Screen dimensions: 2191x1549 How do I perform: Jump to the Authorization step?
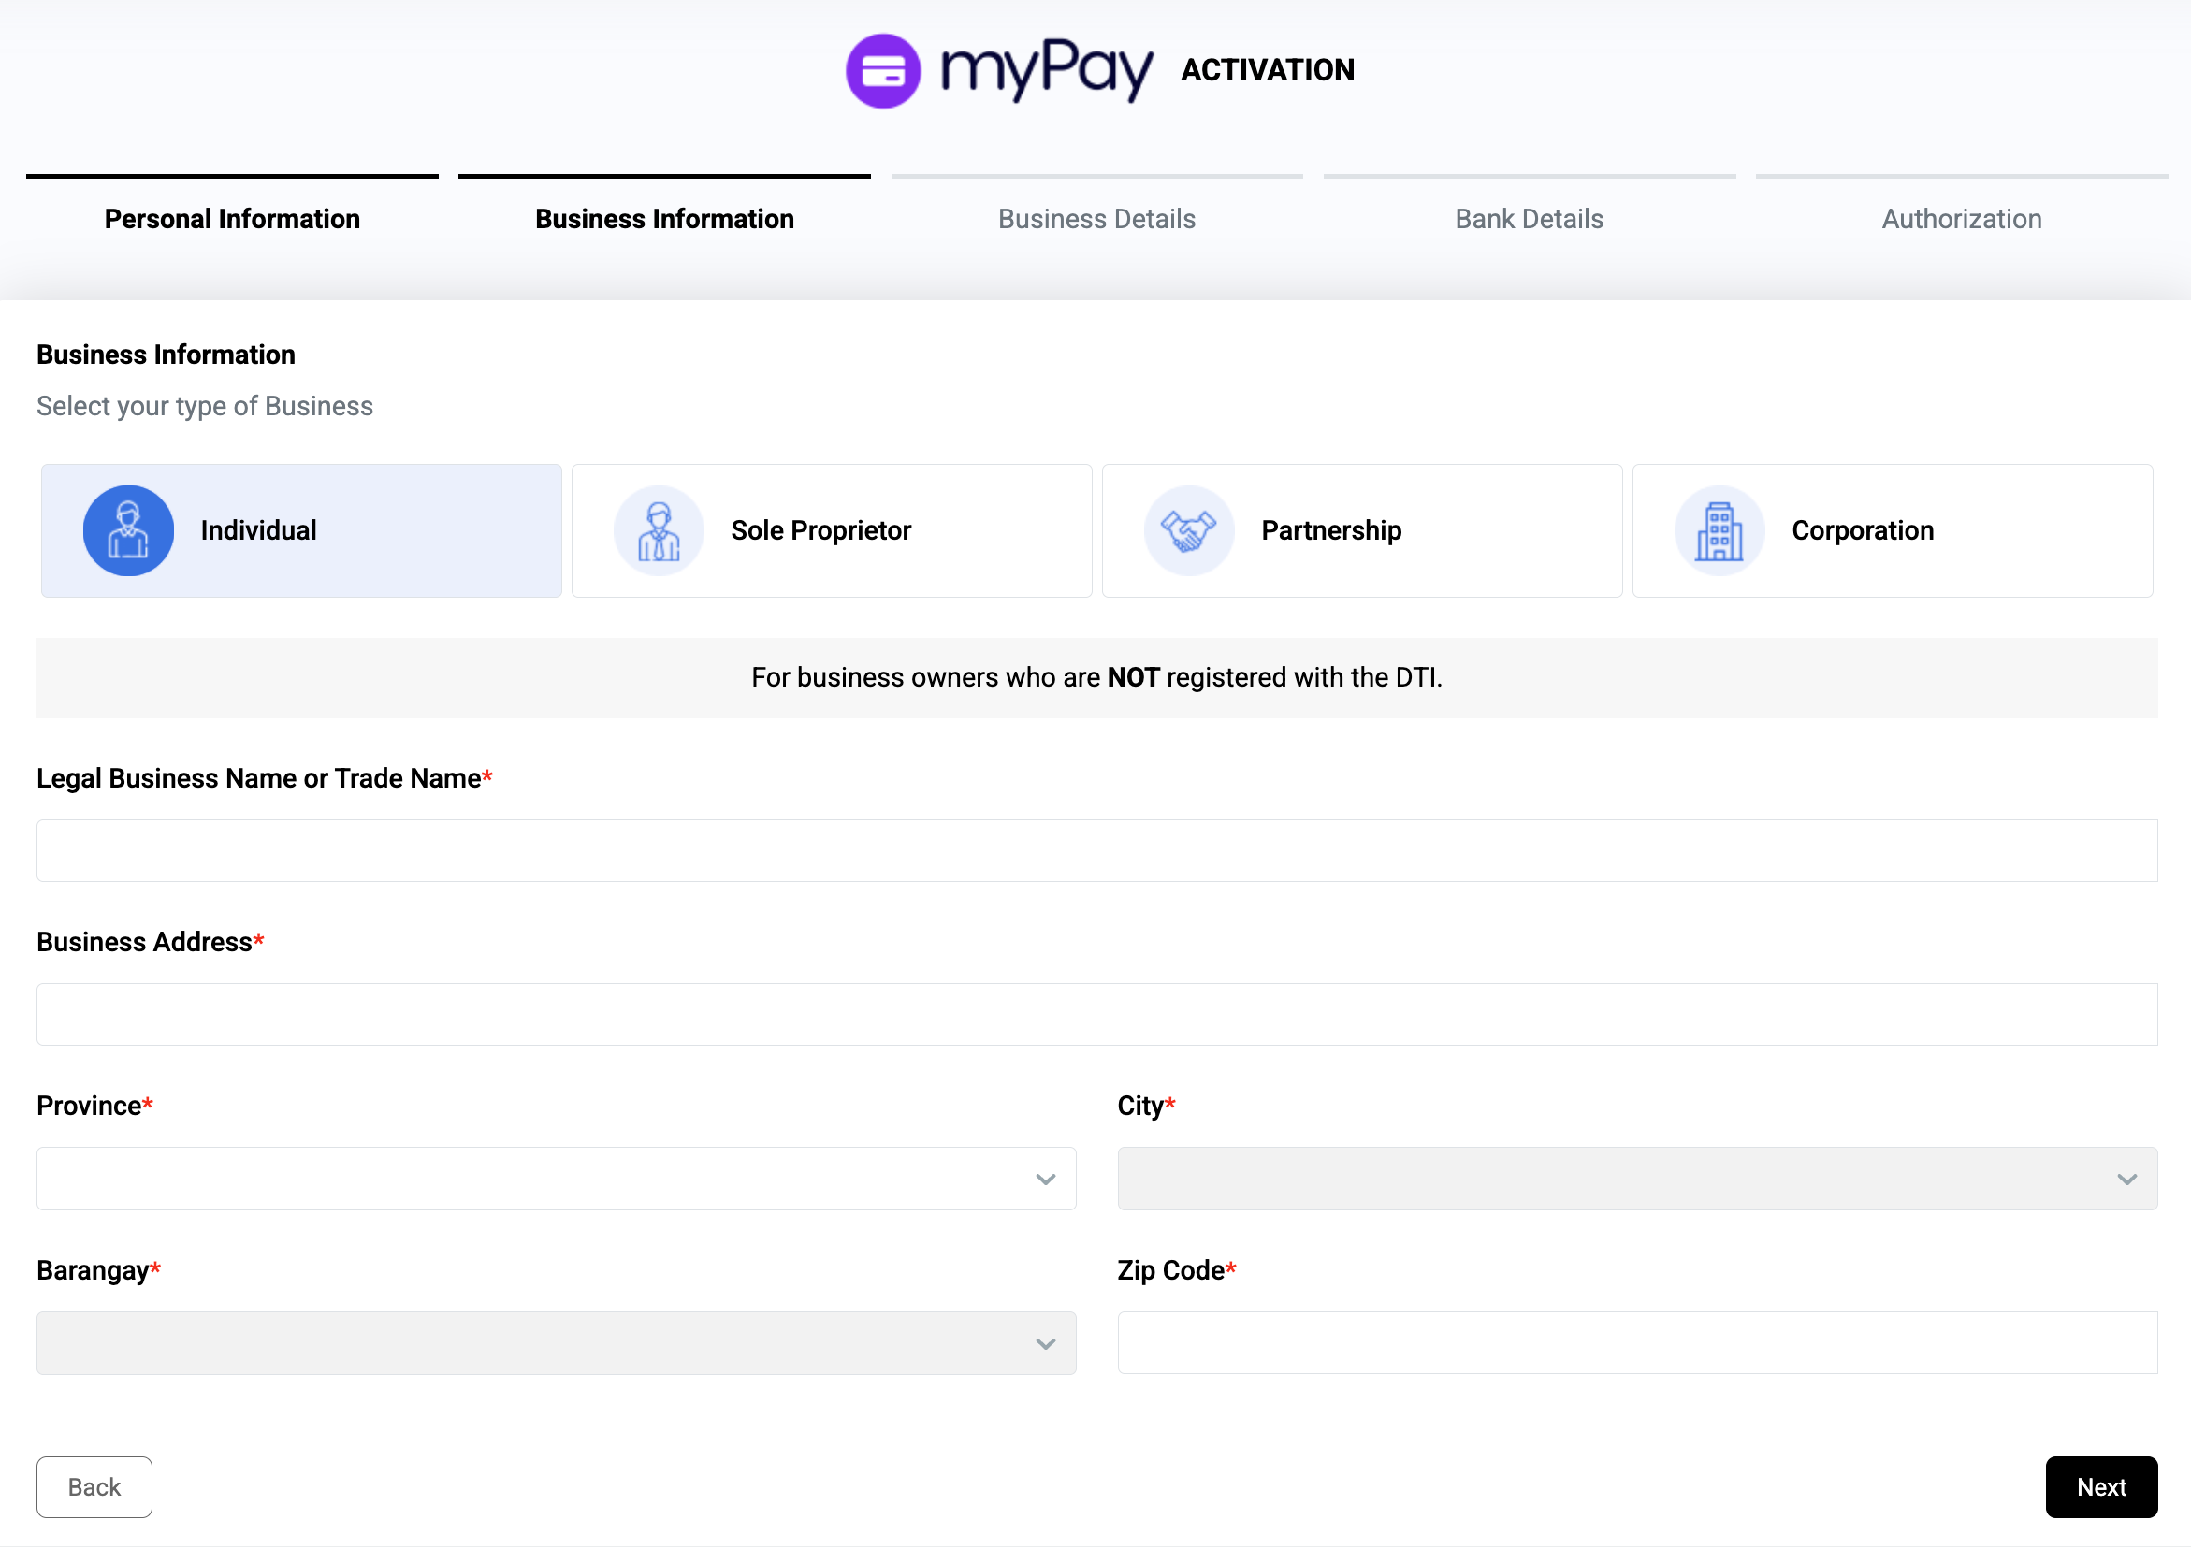click(x=1961, y=219)
